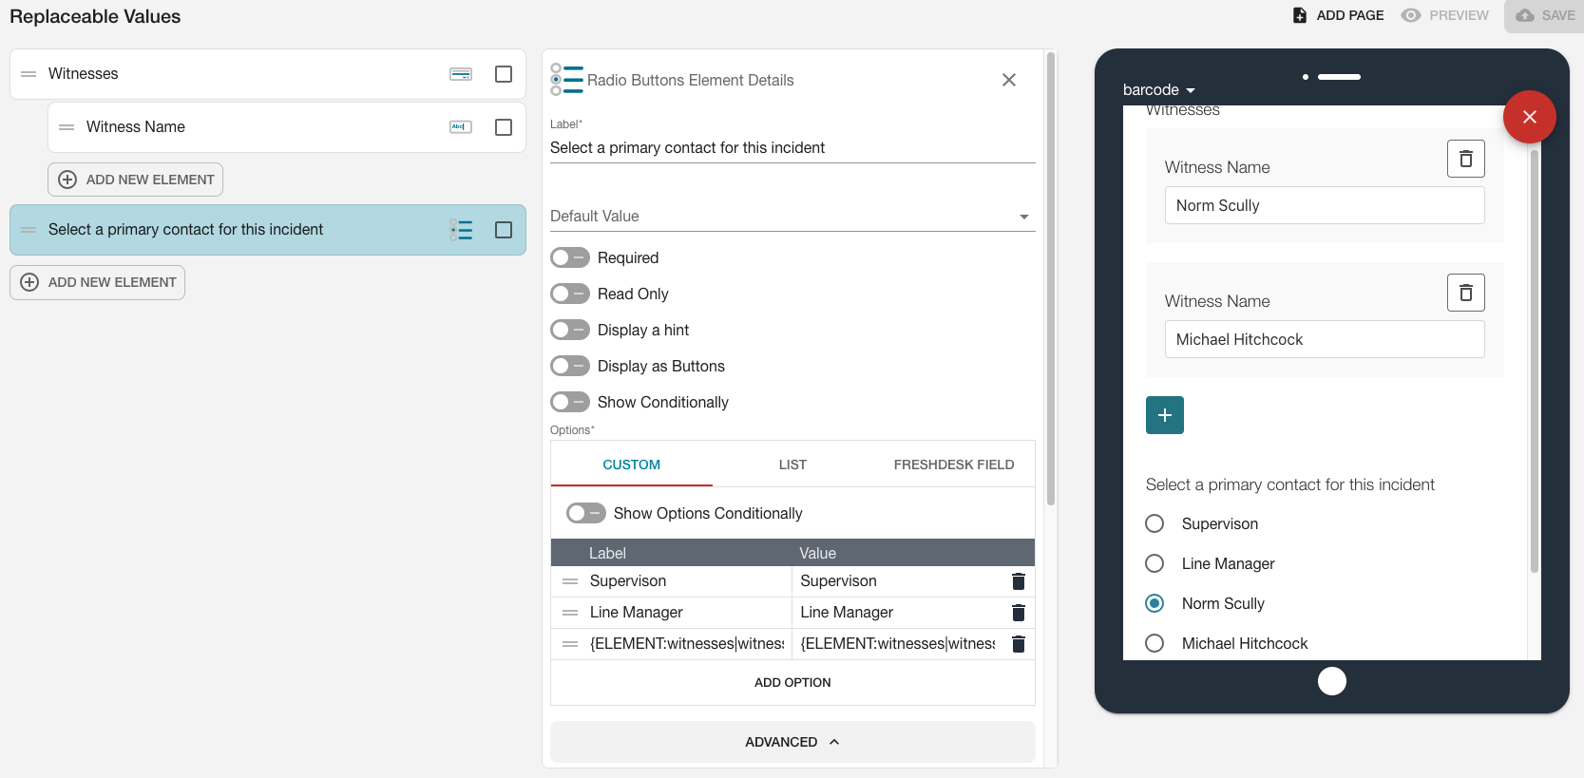Toggle Show Options Conditionally switch
Screen dimensions: 1584x778
586,513
